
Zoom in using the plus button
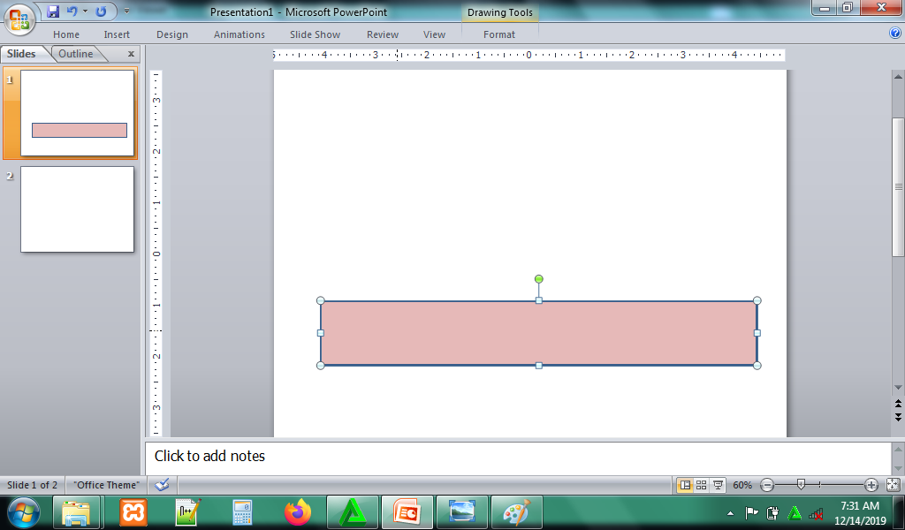tap(871, 485)
